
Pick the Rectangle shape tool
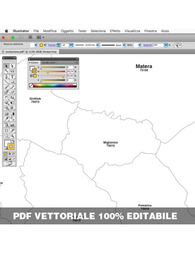click(12, 82)
